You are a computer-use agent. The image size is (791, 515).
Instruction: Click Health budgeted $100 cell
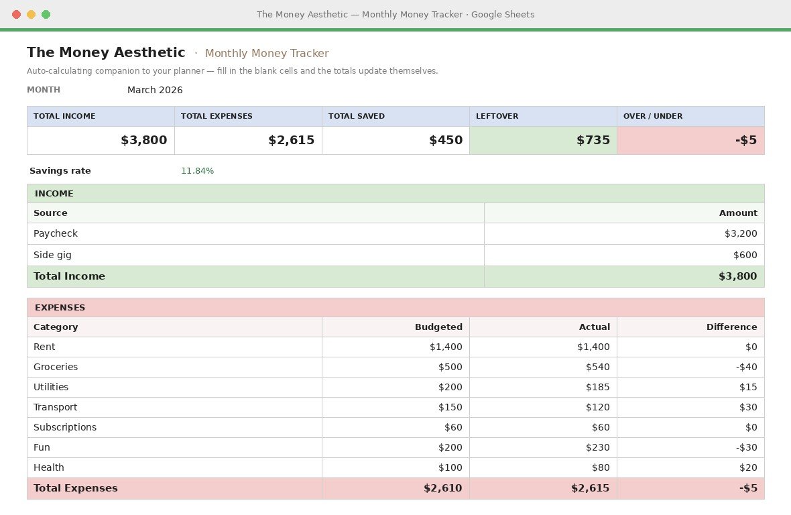coord(395,468)
